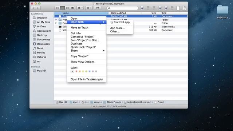Apply the blue label color
Image resolution: width=233 pixels, height=131 pixels.
coord(90,71)
